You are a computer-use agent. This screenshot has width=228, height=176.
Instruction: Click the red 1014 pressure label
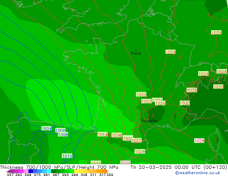(102, 134)
